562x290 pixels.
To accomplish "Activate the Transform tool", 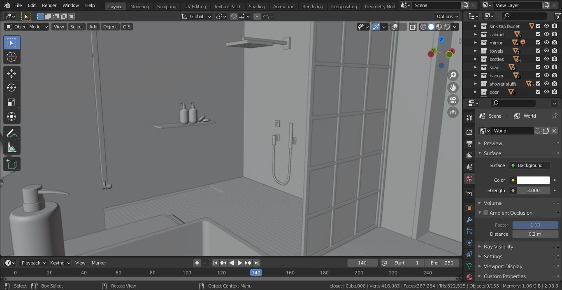I will [x=12, y=116].
